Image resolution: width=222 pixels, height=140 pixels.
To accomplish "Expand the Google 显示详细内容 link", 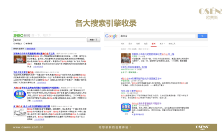I will pyautogui.click(x=138, y=114).
